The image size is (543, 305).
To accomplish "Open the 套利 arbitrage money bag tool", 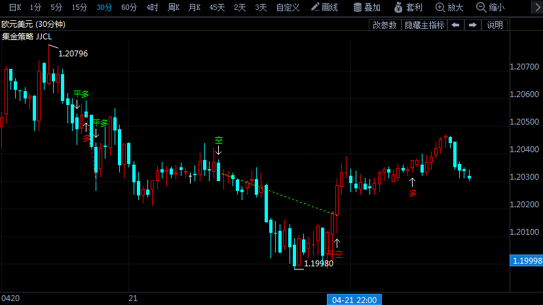I will tap(408, 7).
